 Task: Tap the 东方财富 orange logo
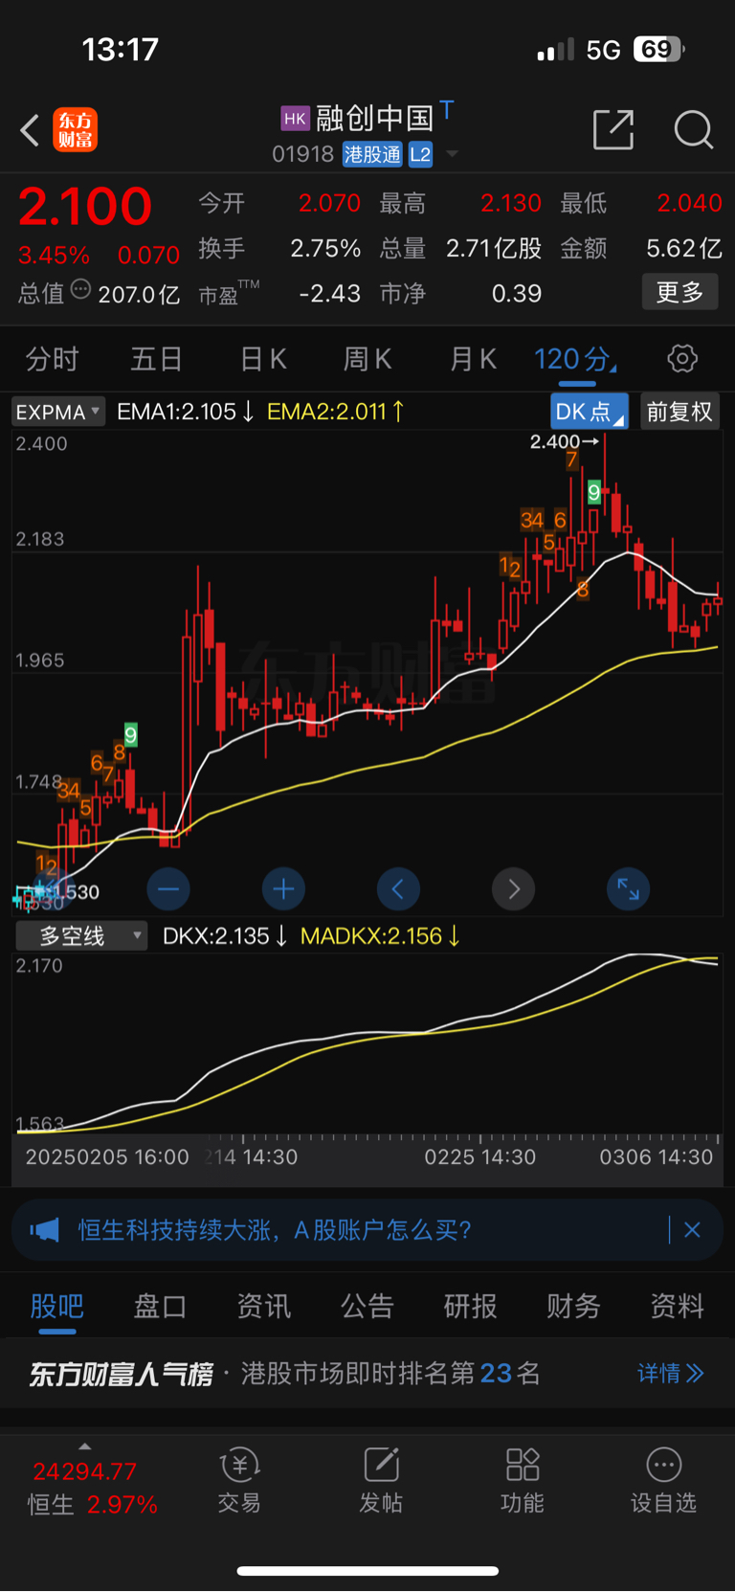click(75, 130)
